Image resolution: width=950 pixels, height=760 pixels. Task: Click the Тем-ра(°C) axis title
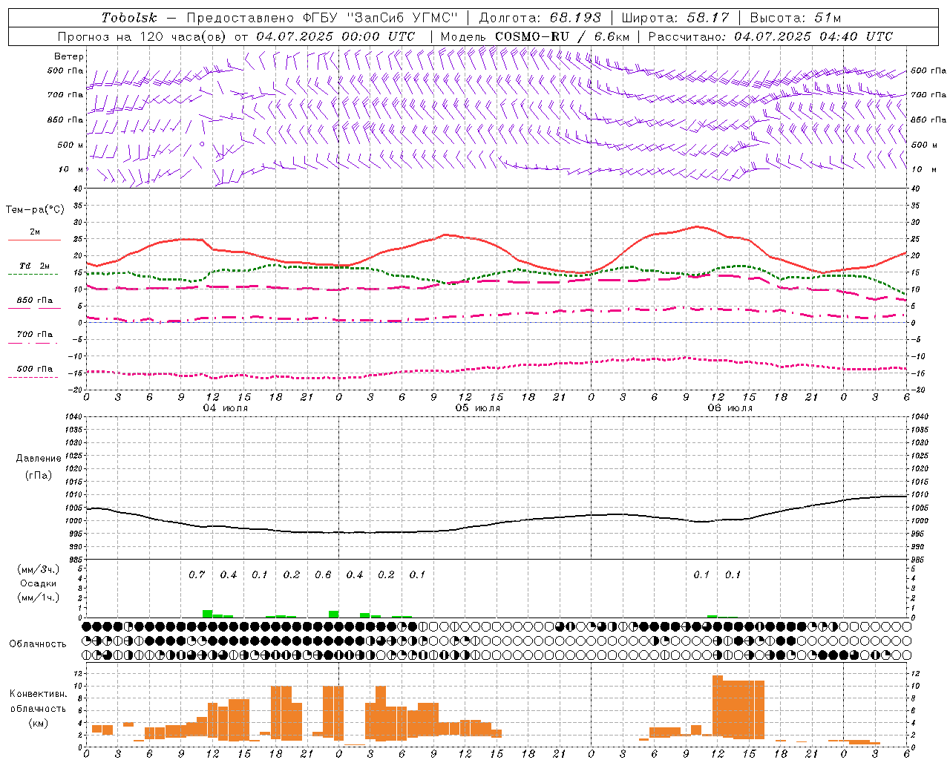point(35,210)
